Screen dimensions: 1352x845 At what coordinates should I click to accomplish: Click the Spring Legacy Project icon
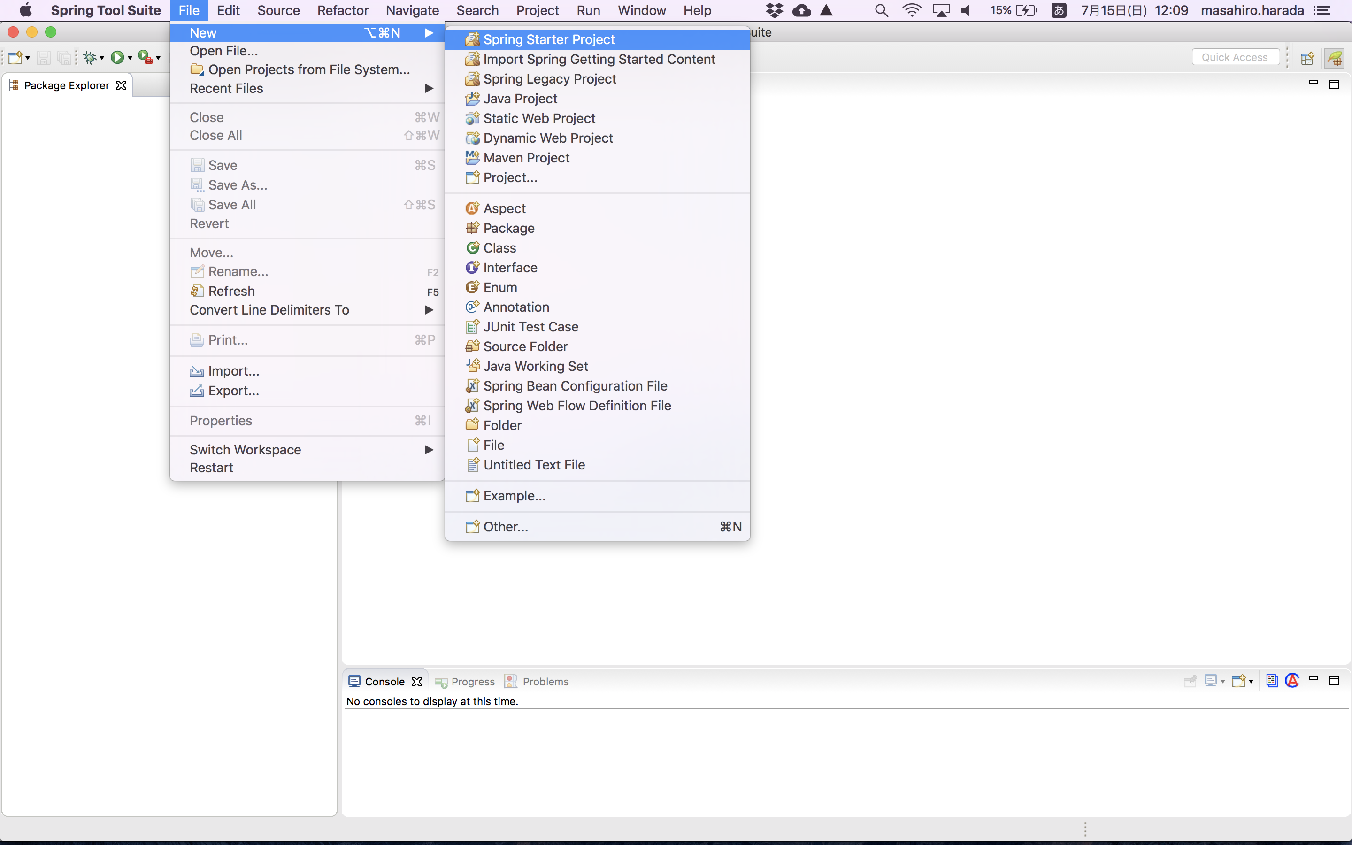click(x=472, y=79)
